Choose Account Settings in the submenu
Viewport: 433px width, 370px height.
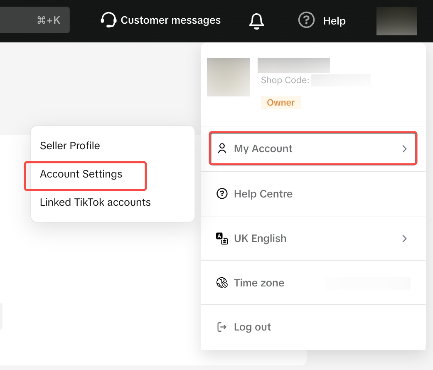[81, 174]
